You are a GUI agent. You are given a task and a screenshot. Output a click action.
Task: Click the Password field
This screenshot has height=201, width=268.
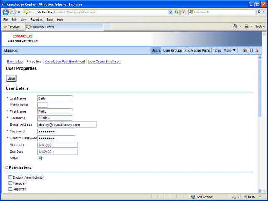56,131
